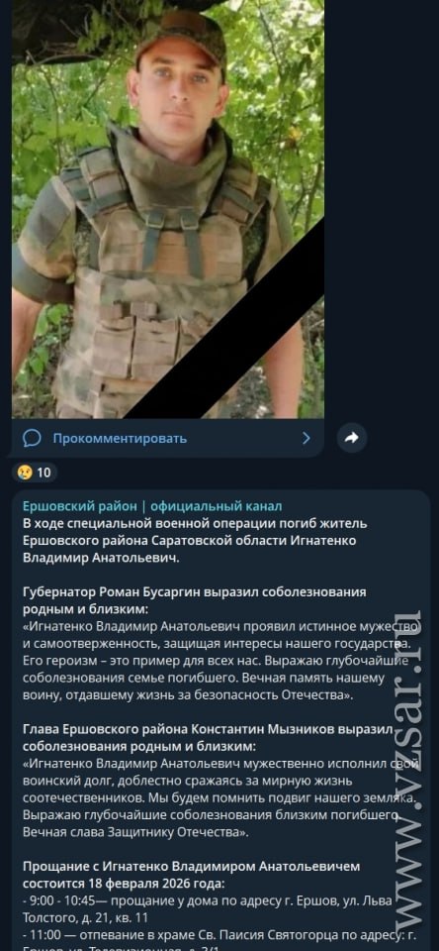
Task: Click quote beginning Игнатенко Владимир Анатольевич проявил
Action: [x=220, y=661]
